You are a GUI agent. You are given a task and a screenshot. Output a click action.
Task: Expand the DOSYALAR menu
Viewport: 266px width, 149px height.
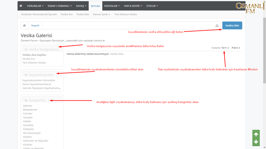[112, 6]
